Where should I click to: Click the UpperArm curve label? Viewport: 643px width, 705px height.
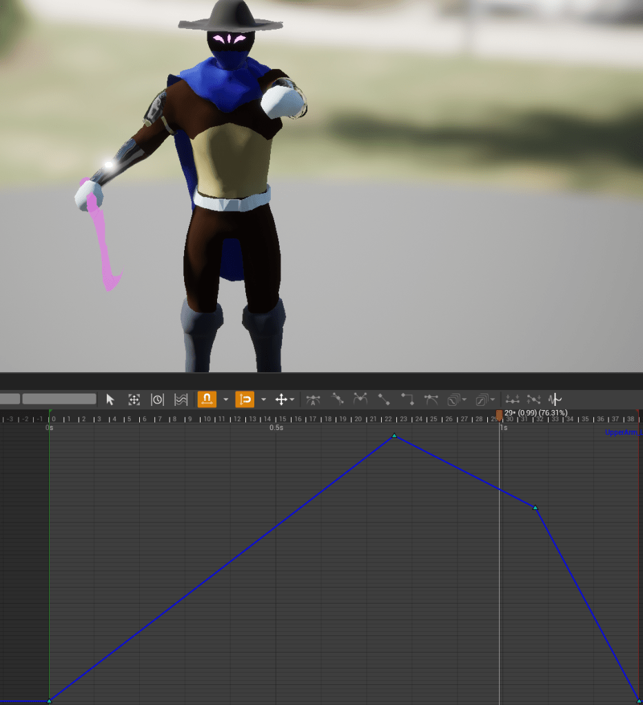click(x=622, y=433)
